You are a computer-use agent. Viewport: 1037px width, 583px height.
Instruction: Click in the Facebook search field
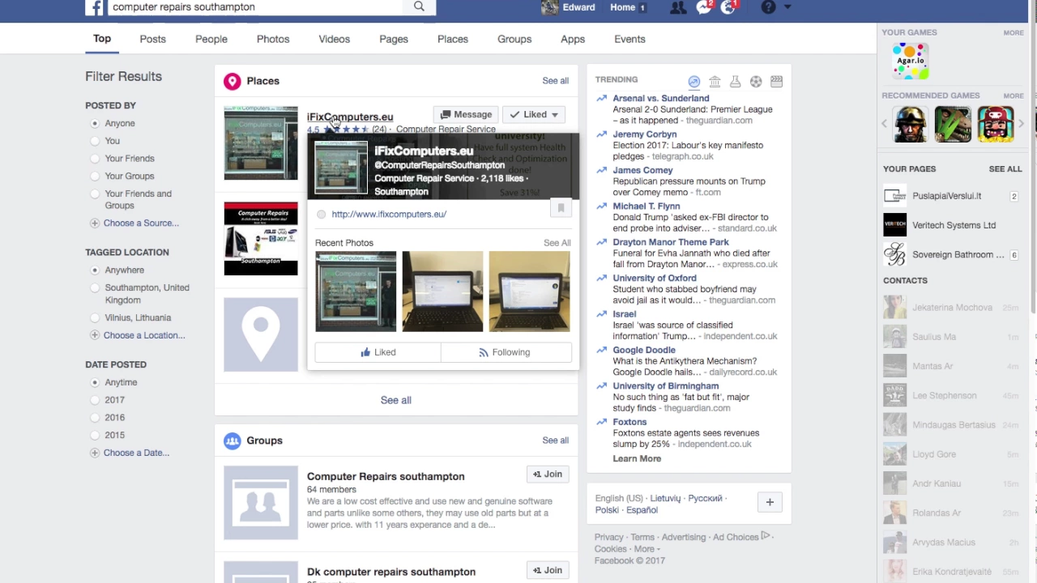pos(255,6)
